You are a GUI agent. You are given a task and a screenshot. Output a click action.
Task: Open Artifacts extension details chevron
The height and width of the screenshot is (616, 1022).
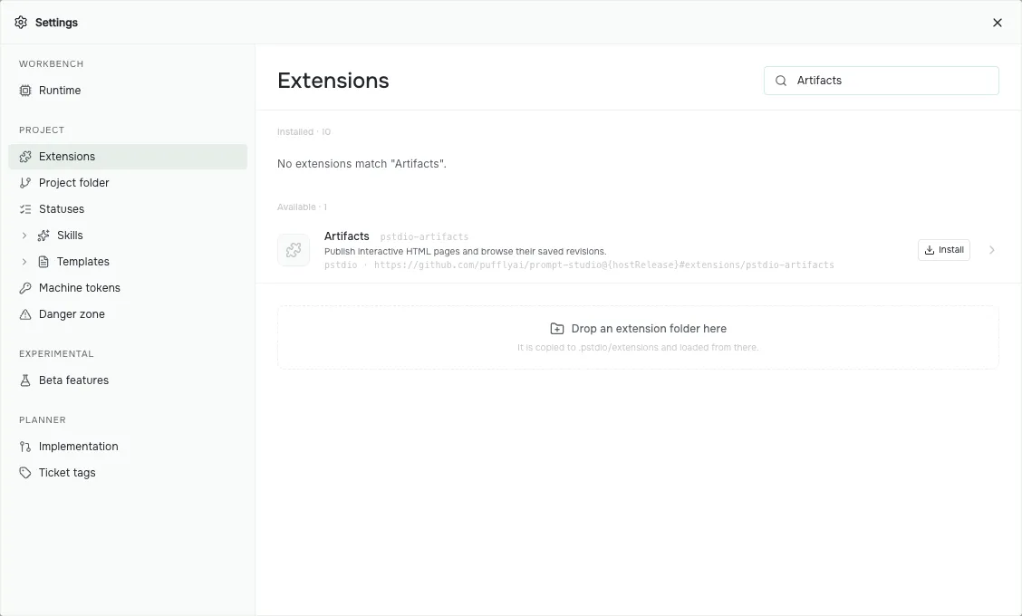992,250
